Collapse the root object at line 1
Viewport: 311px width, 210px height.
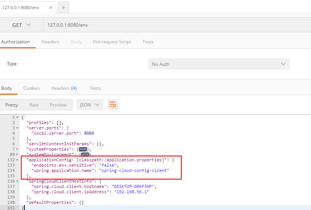[x=17, y=117]
